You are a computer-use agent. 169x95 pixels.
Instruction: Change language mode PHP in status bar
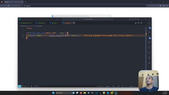[123, 86]
